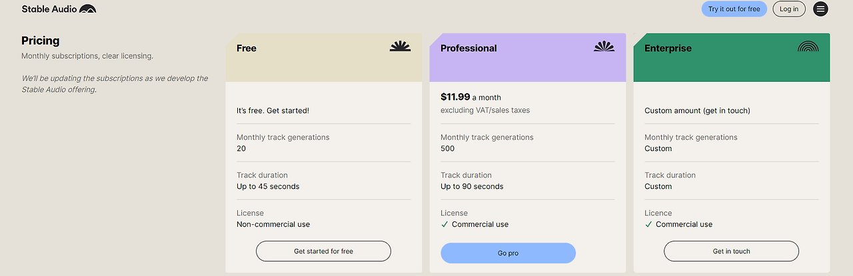Click the Enterprise plan arch icon
The height and width of the screenshot is (276, 853).
click(808, 47)
